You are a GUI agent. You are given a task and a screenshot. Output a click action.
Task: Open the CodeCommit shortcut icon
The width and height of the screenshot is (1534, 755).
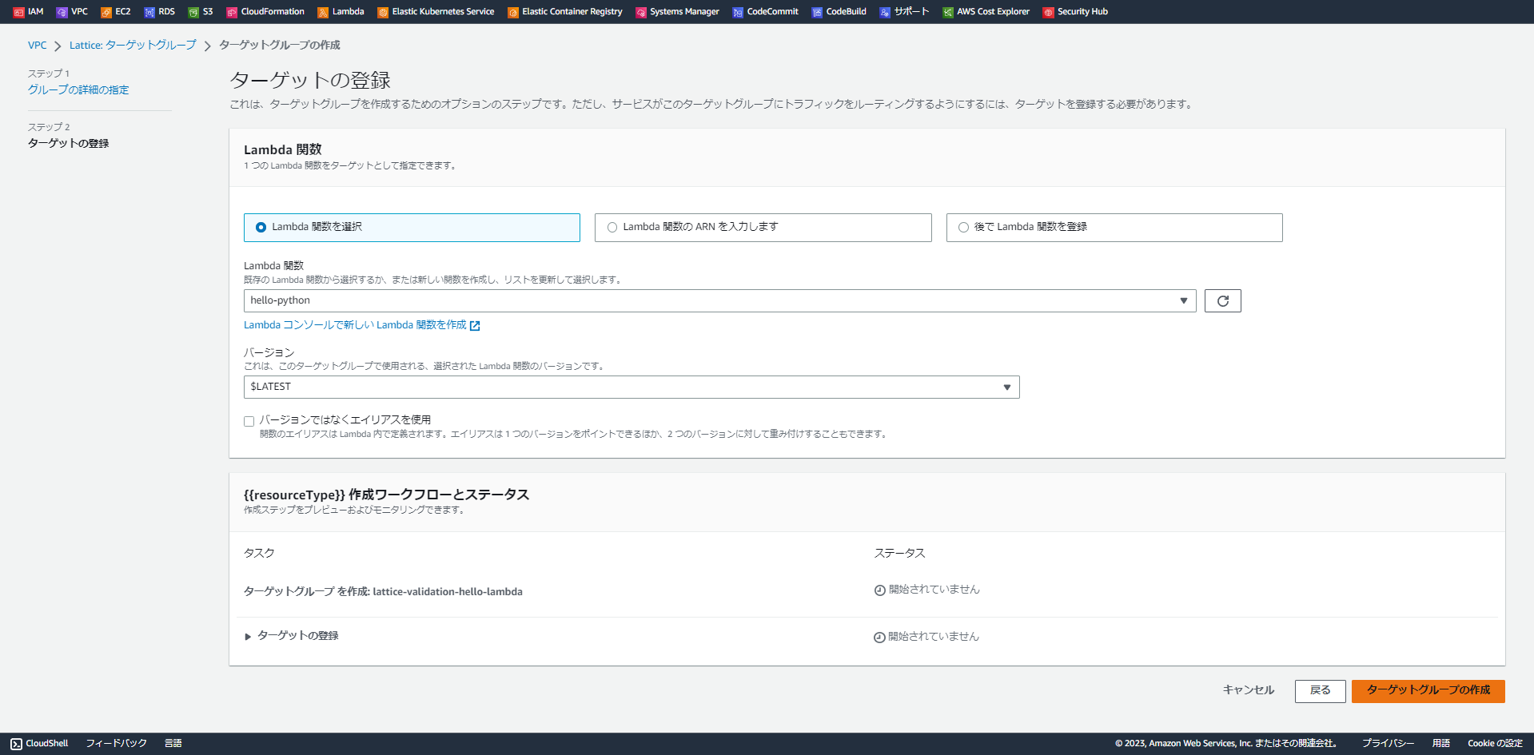[x=738, y=12]
